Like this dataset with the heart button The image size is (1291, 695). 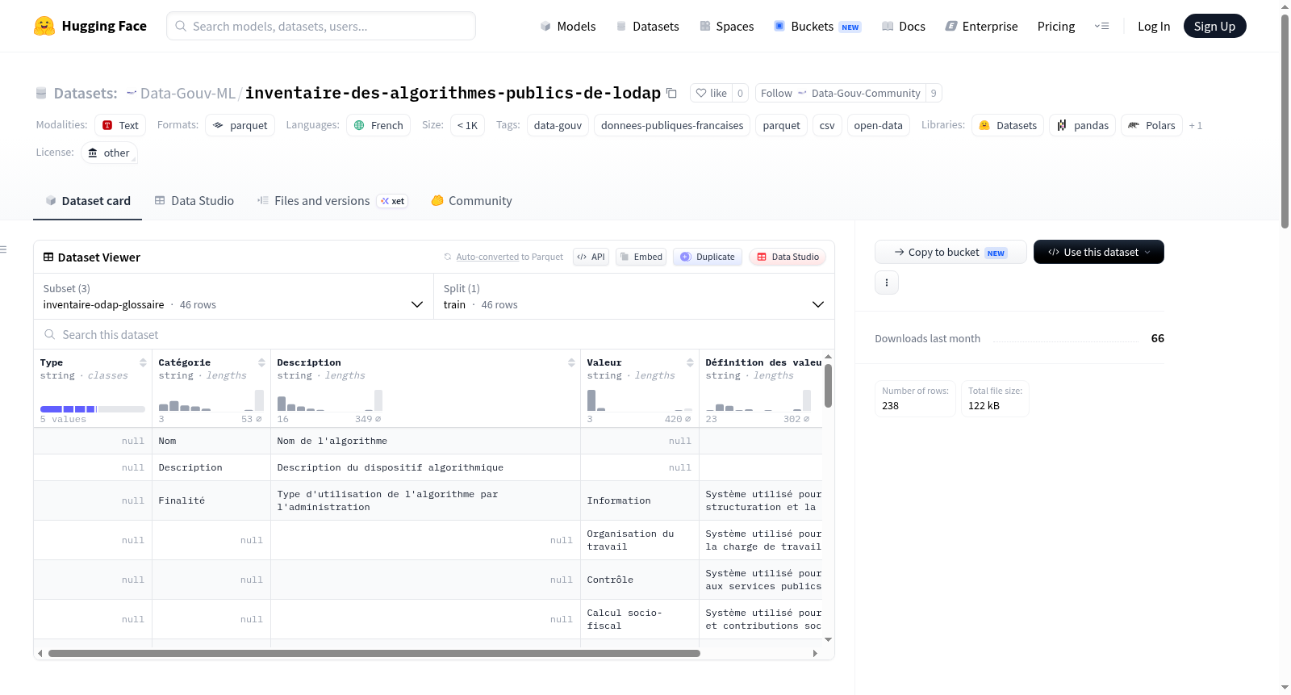click(712, 93)
